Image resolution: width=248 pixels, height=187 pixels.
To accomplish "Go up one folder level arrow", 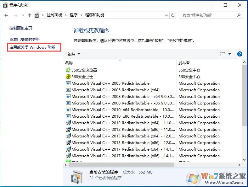I will [29, 15].
